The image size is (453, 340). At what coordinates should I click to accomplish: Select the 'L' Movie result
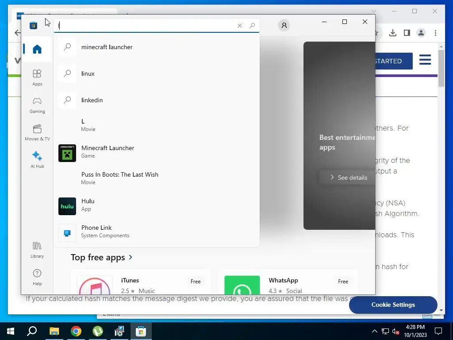coord(156,125)
